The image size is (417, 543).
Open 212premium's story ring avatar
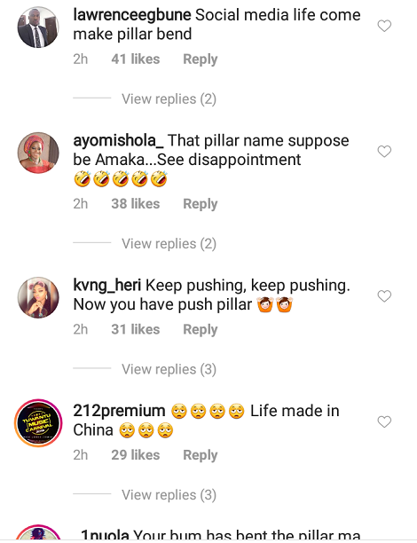point(38,423)
